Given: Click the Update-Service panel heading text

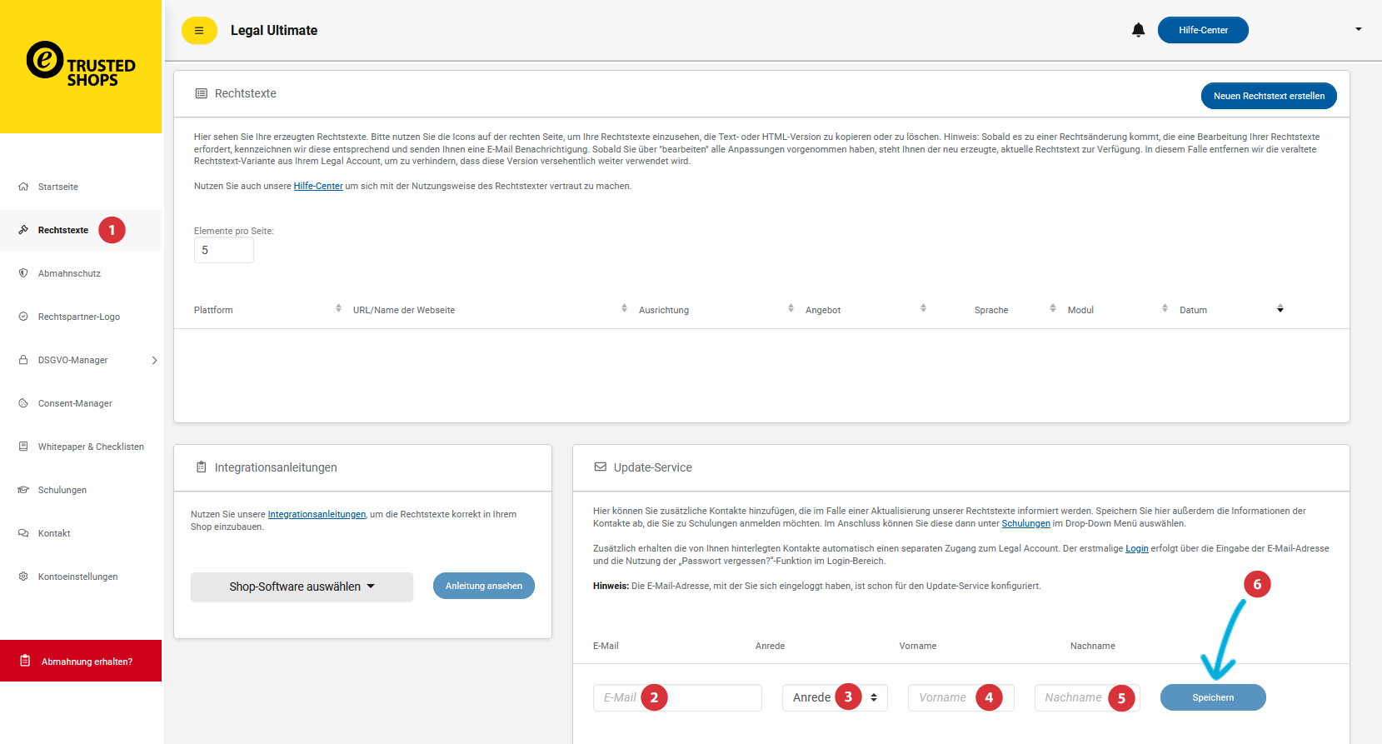Looking at the screenshot, I should 653,467.
